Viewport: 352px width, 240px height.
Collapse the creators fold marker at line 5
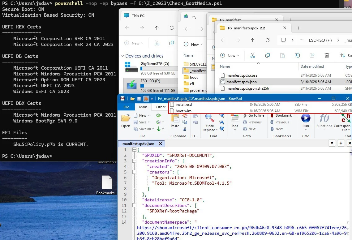point(134,172)
